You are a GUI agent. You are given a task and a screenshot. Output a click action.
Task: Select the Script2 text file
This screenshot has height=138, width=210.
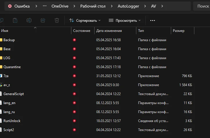pos(97,130)
